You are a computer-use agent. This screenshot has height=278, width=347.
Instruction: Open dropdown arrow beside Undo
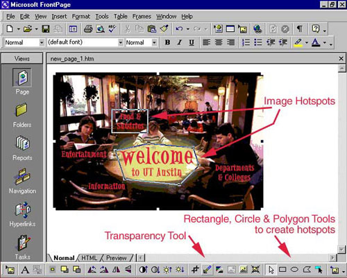188,29
